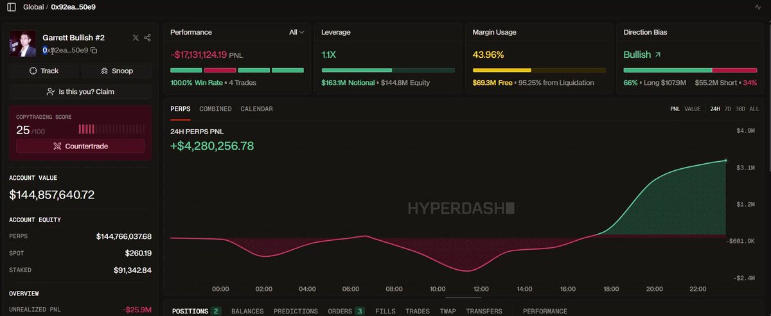The image size is (771, 316).
Task: Click the Bullish direction arrow icon
Action: (x=658, y=55)
